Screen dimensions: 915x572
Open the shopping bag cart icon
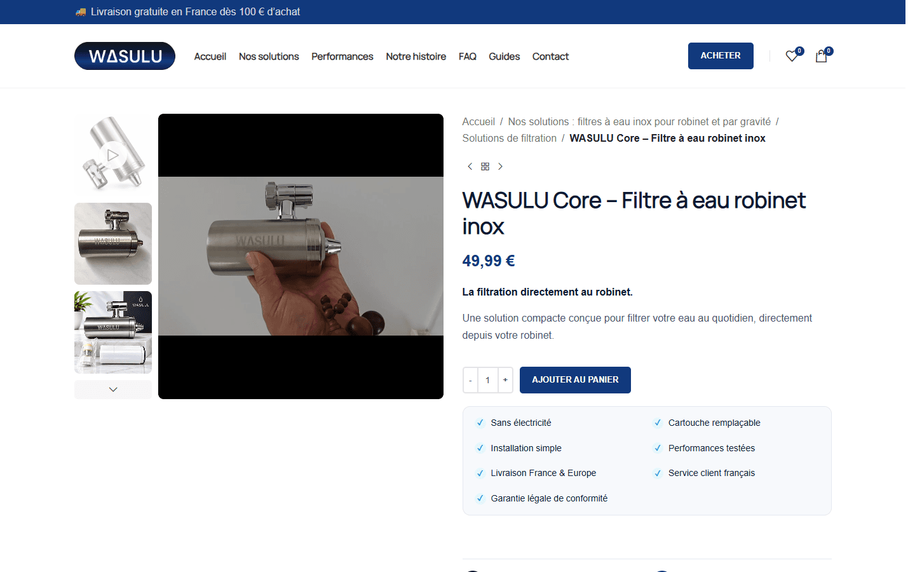(821, 56)
